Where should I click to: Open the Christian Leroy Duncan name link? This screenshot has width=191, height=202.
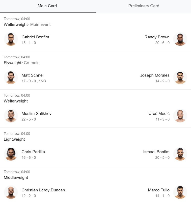pos(43,190)
